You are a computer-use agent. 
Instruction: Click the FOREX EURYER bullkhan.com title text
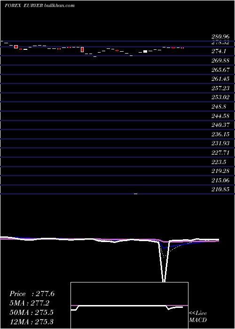click(39, 6)
